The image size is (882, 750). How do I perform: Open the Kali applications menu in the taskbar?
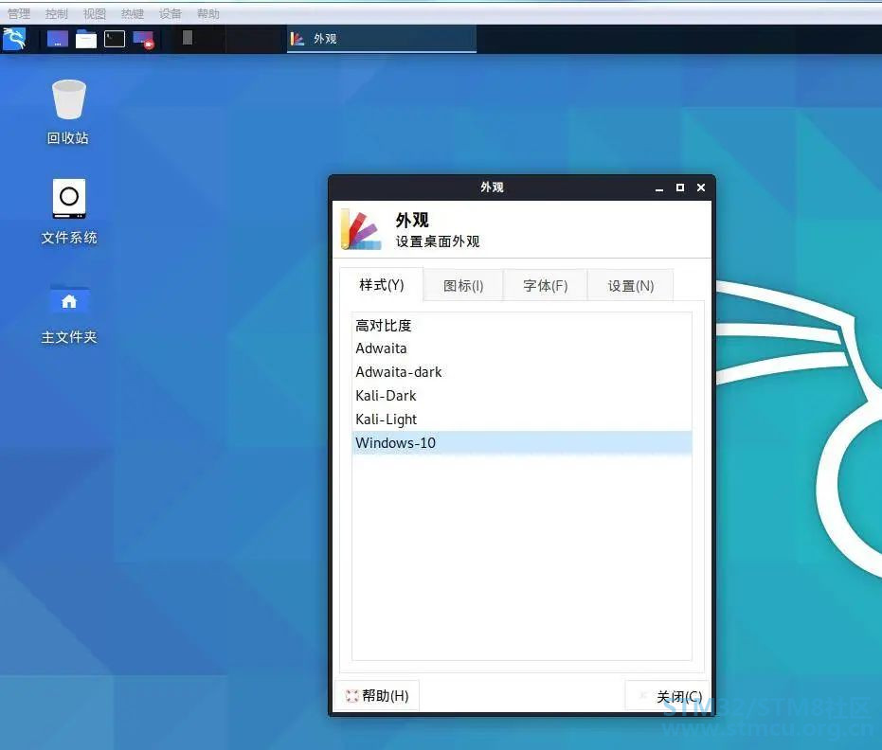13,39
